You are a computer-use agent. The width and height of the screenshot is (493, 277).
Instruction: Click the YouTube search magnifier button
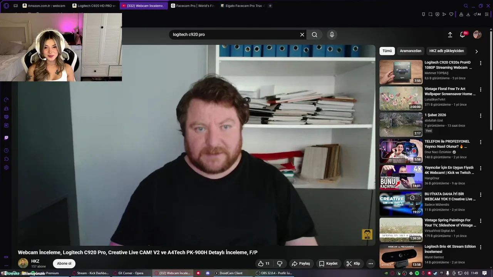(x=315, y=35)
